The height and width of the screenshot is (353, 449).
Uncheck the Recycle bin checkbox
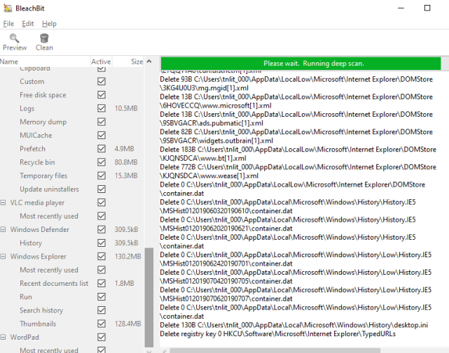[x=102, y=162]
